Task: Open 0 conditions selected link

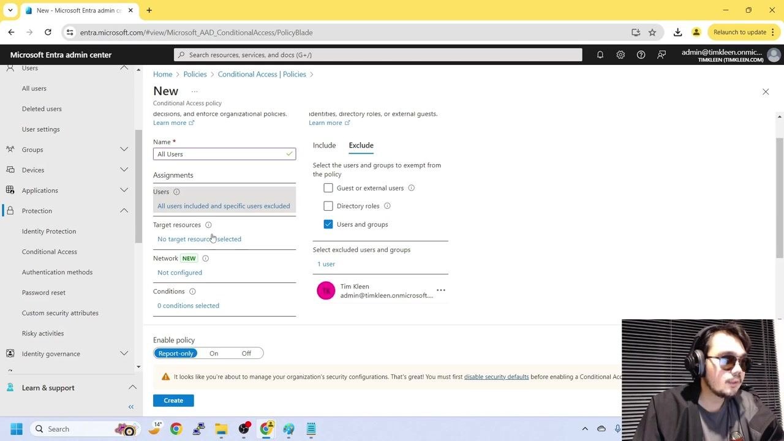Action: coord(188,306)
